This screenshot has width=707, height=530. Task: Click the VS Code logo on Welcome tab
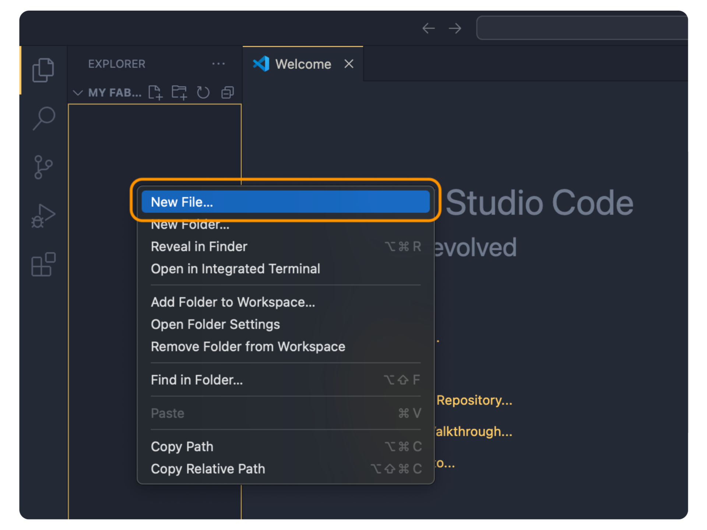click(261, 64)
